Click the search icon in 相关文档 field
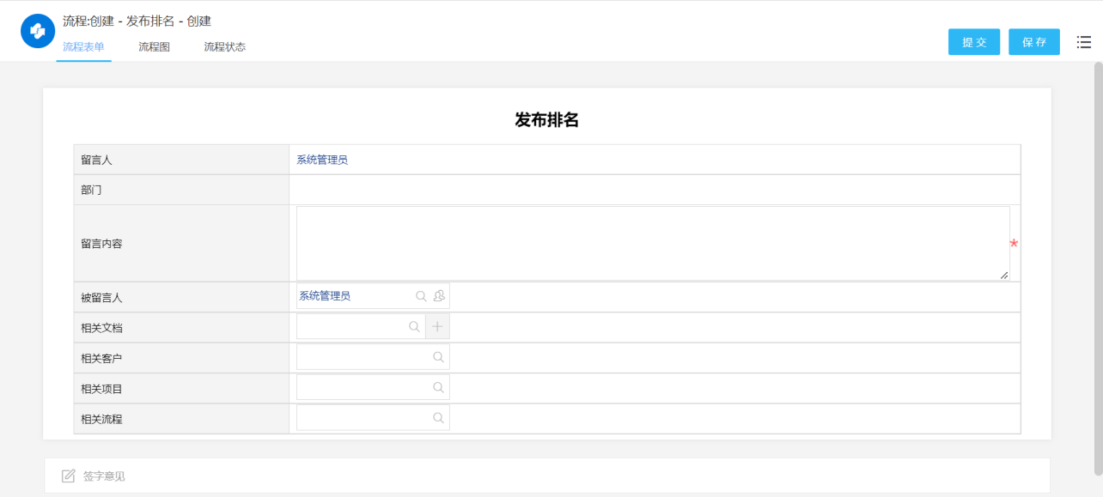The image size is (1103, 497). (414, 326)
